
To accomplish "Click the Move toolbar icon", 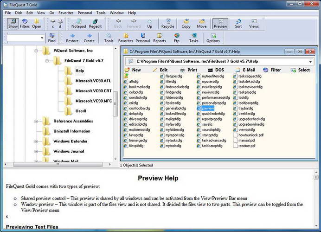I will coord(202,23).
